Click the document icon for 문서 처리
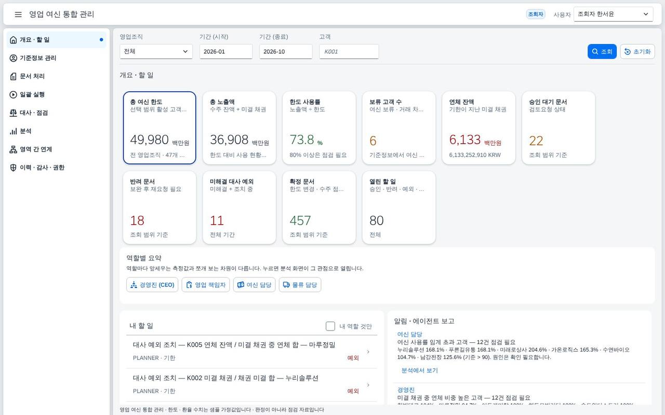 [14, 76]
